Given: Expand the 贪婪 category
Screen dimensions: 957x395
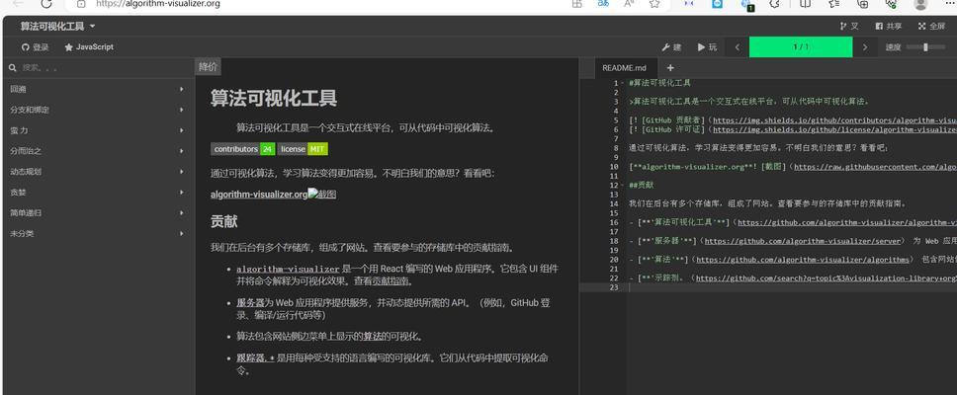Looking at the screenshot, I should pyautogui.click(x=97, y=192).
